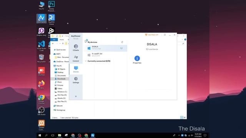Image resolution: width=246 pixels, height=138 pixels.
Task: Select Ubuntu (E:) drive in navigation pane
Action: click(x=60, y=98)
